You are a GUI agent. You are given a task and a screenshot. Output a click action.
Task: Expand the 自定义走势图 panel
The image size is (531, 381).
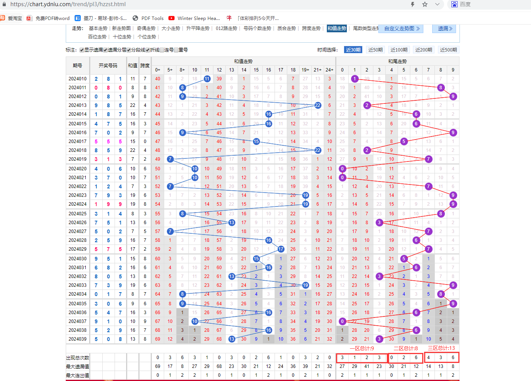click(401, 28)
